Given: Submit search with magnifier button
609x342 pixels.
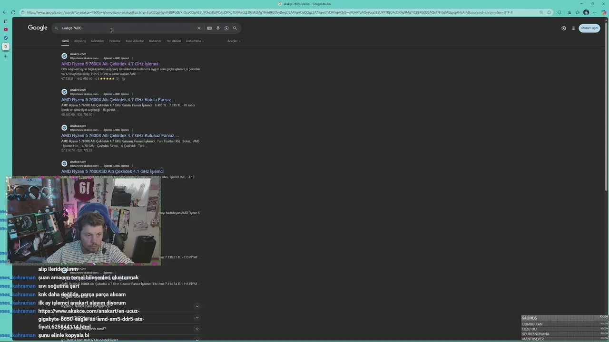Looking at the screenshot, I should [x=235, y=28].
